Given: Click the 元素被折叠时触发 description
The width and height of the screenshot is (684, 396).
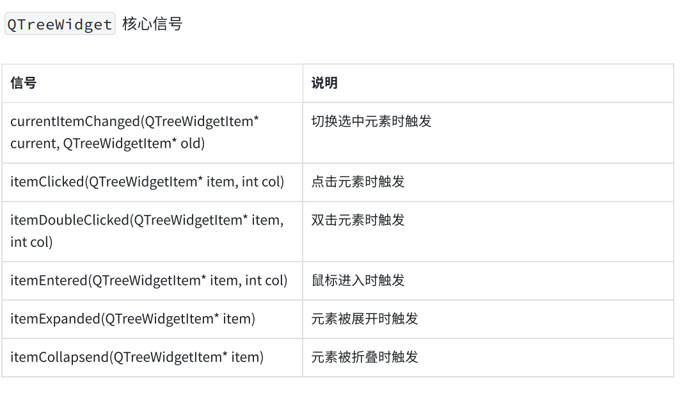Looking at the screenshot, I should click(x=365, y=357).
